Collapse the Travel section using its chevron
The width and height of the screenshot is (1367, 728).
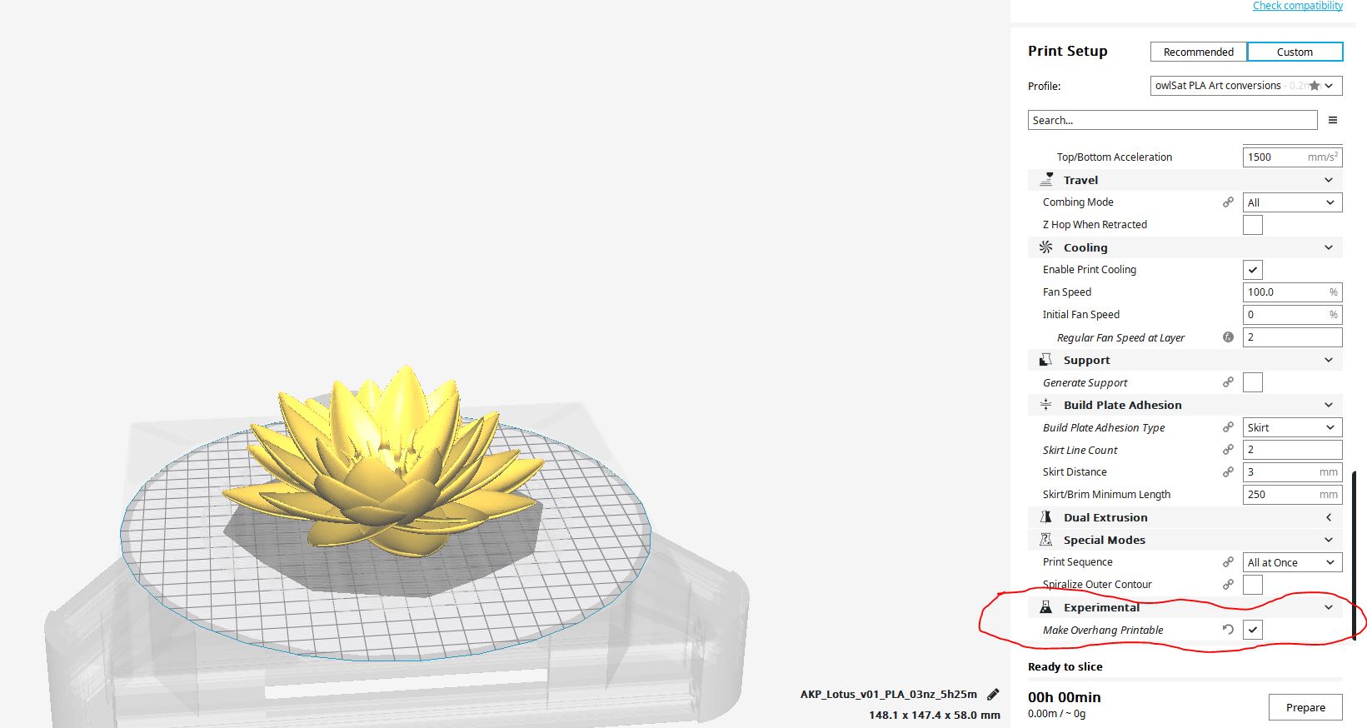pos(1329,180)
